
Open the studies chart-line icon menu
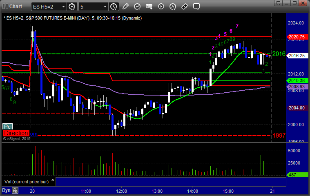pyautogui.click(x=137, y=7)
